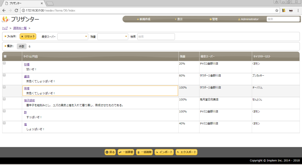Collapse the 集計 section
302x165 pixels.
coord(9,46)
